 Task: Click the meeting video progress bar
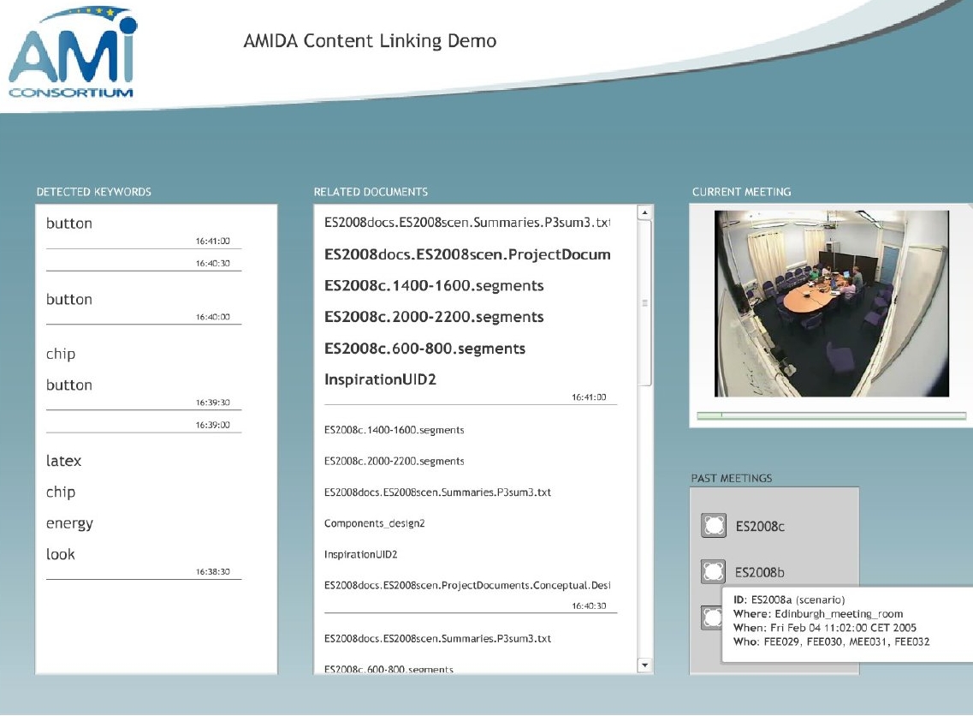831,416
